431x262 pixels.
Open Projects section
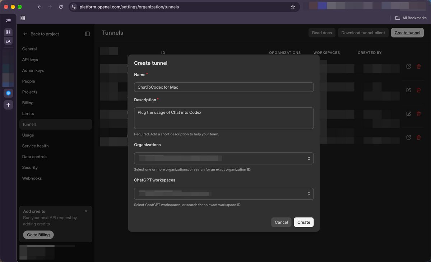click(x=56, y=92)
